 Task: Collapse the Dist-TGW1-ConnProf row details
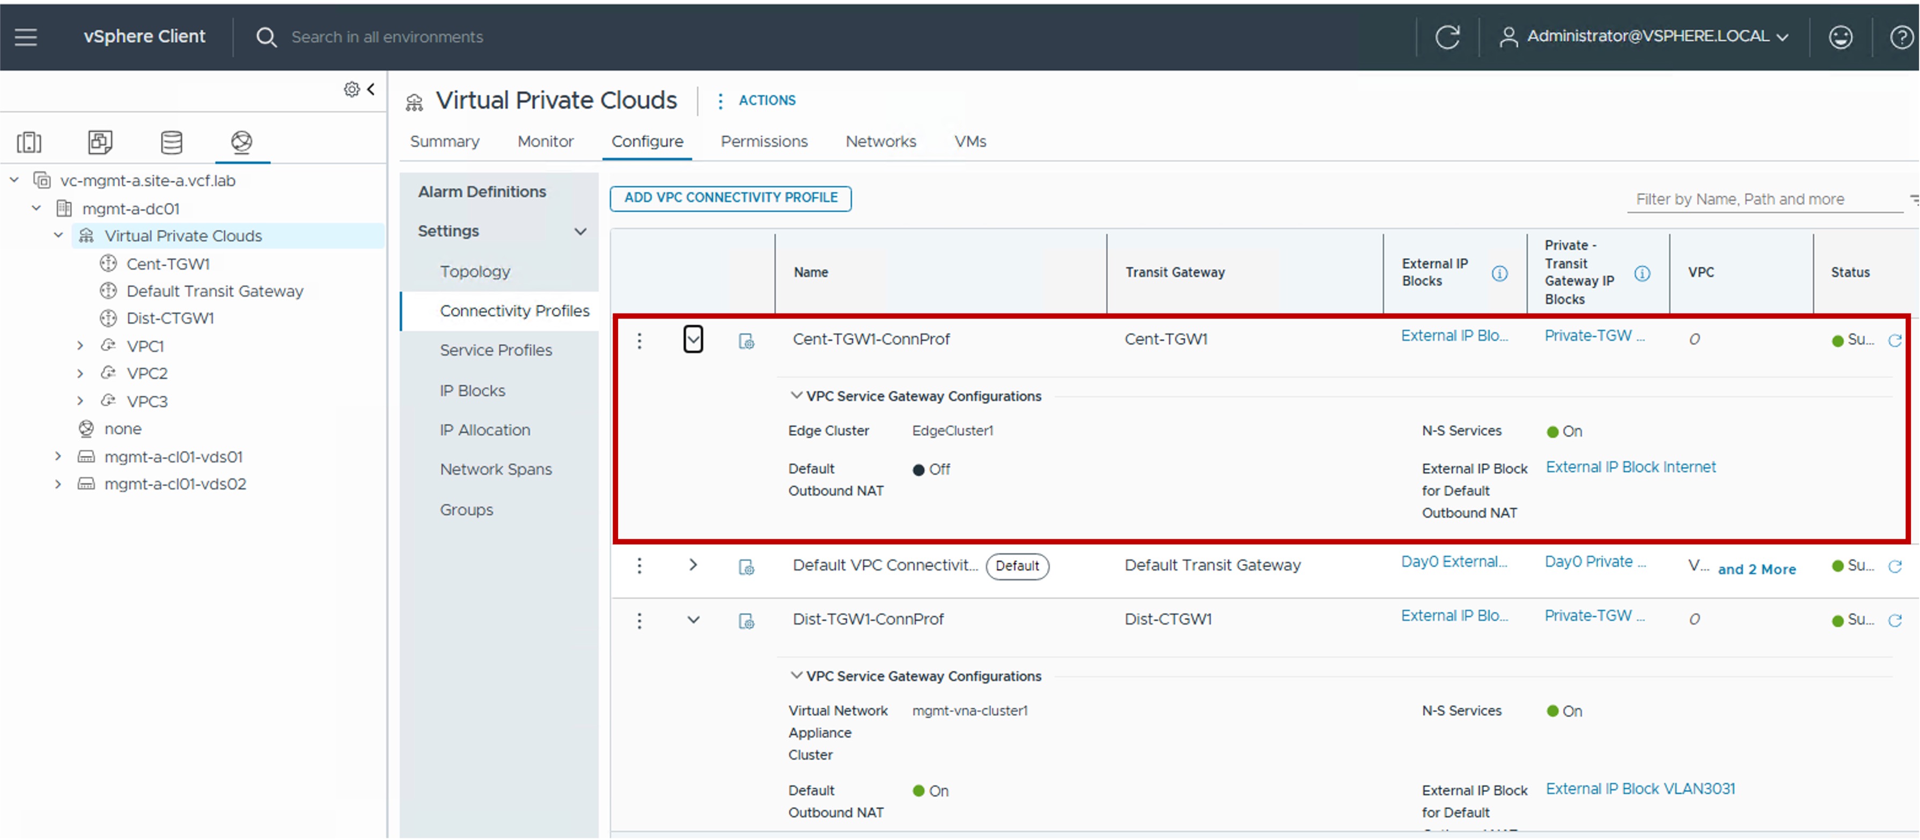point(693,620)
